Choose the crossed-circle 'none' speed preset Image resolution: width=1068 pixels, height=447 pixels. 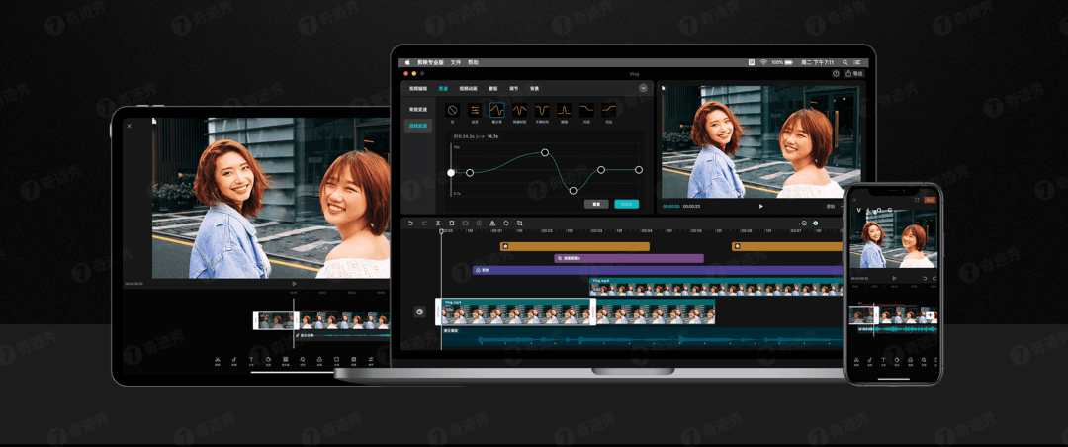452,110
